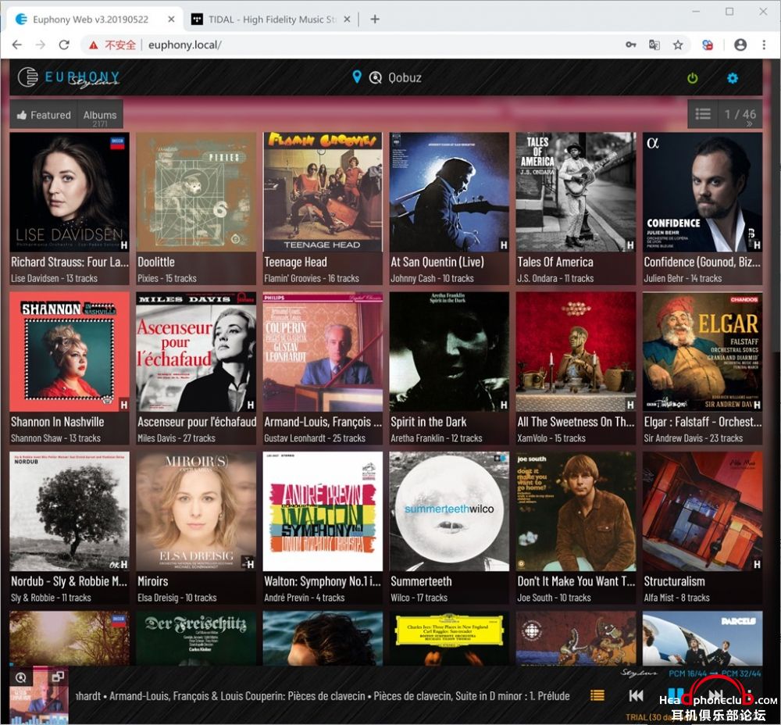Reload the euphony.local page
This screenshot has width=781, height=725.
(x=64, y=45)
